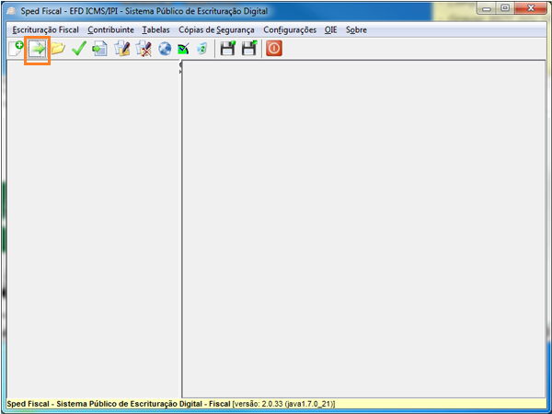Click the blue recycle bin toolbar icon

click(202, 49)
